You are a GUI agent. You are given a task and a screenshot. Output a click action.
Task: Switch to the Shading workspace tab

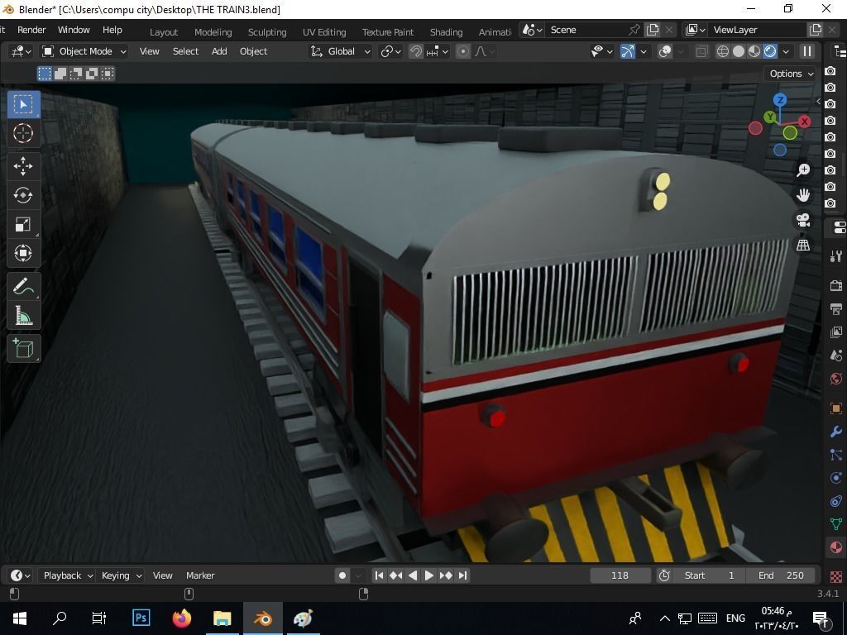click(x=446, y=32)
